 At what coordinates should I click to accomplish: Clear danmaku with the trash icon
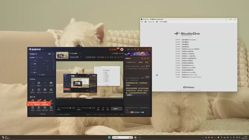coord(147,66)
